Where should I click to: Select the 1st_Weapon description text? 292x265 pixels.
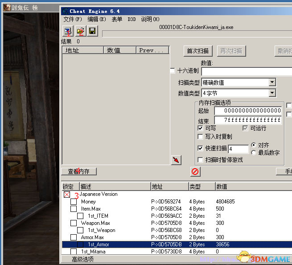click(x=102, y=230)
